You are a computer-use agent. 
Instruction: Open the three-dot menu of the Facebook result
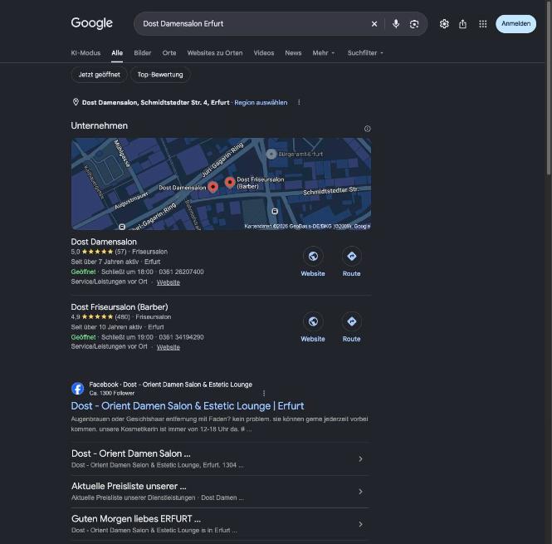pos(264,393)
